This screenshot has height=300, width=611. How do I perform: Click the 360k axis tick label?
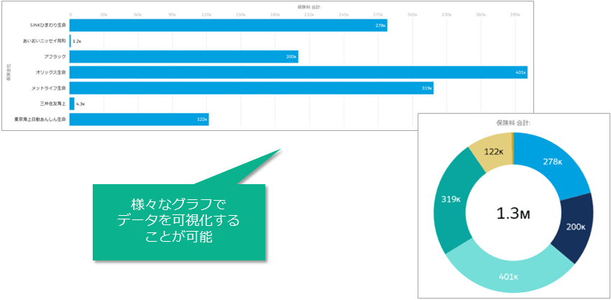(x=480, y=14)
